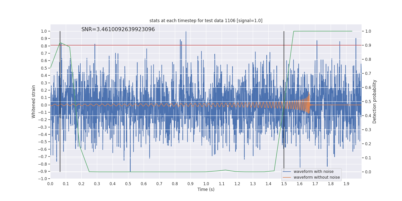The width and height of the screenshot is (402, 201).
Task: Click the 'waveform with noise' legend entry
Action: coord(314,172)
